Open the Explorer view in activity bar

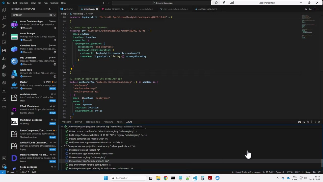coord(4,10)
